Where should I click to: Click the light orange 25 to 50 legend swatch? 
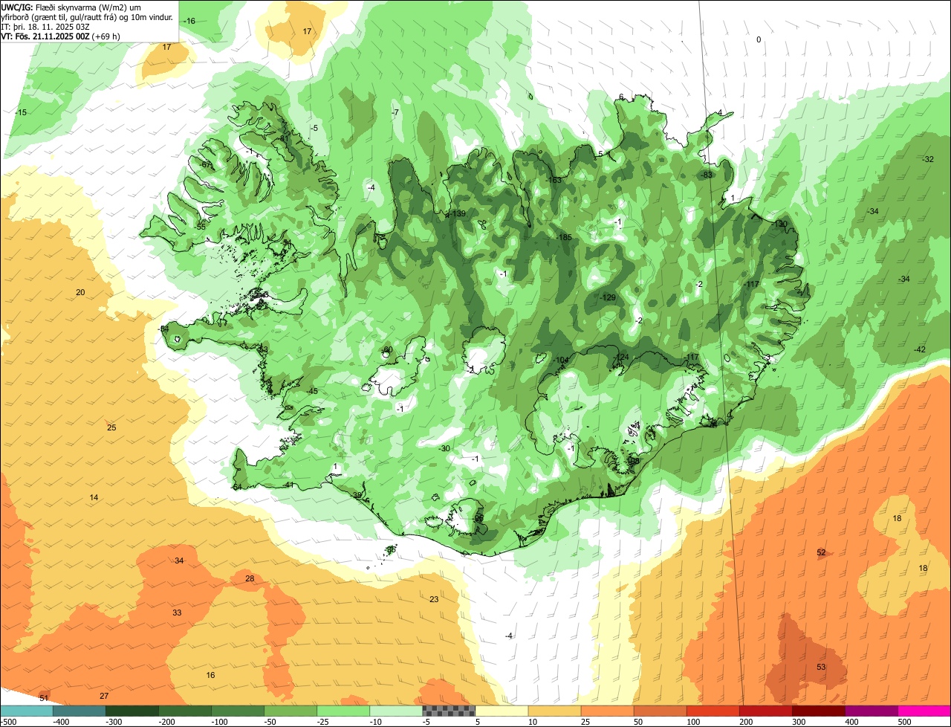(607, 711)
